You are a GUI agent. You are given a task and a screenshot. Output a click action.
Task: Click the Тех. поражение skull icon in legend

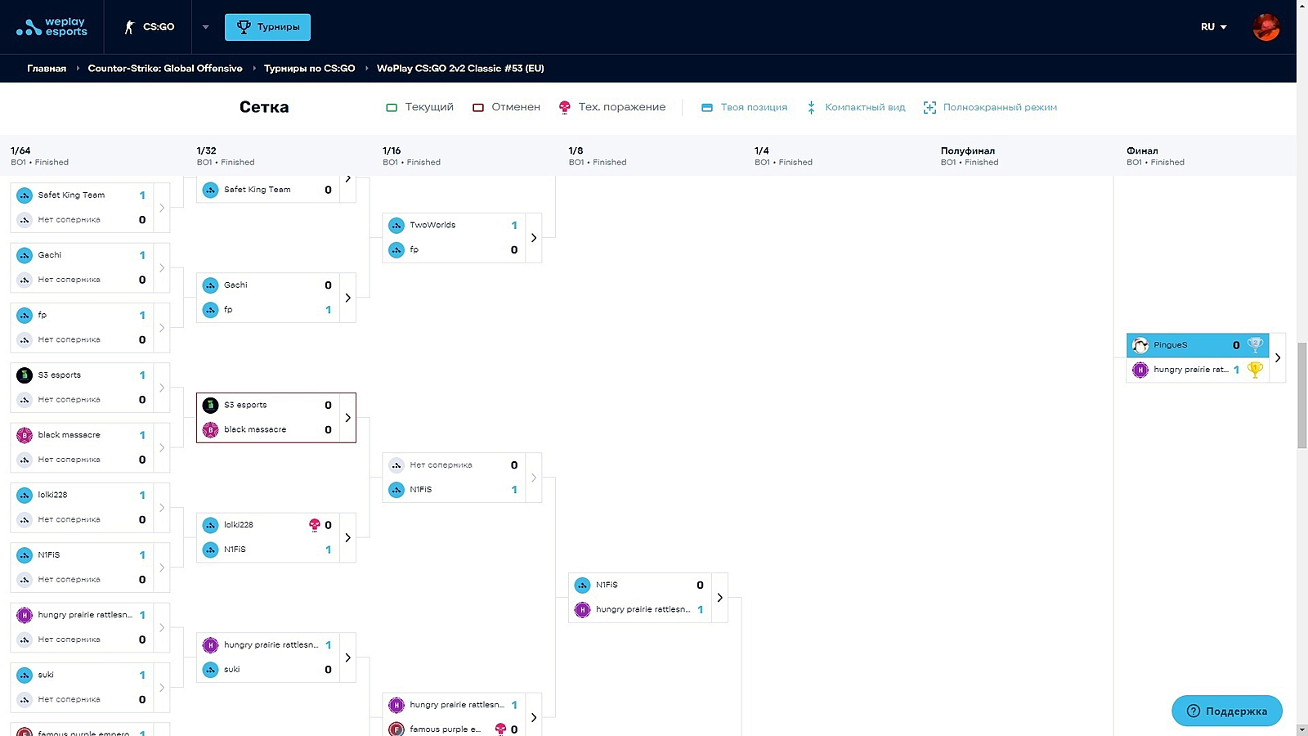coord(564,107)
